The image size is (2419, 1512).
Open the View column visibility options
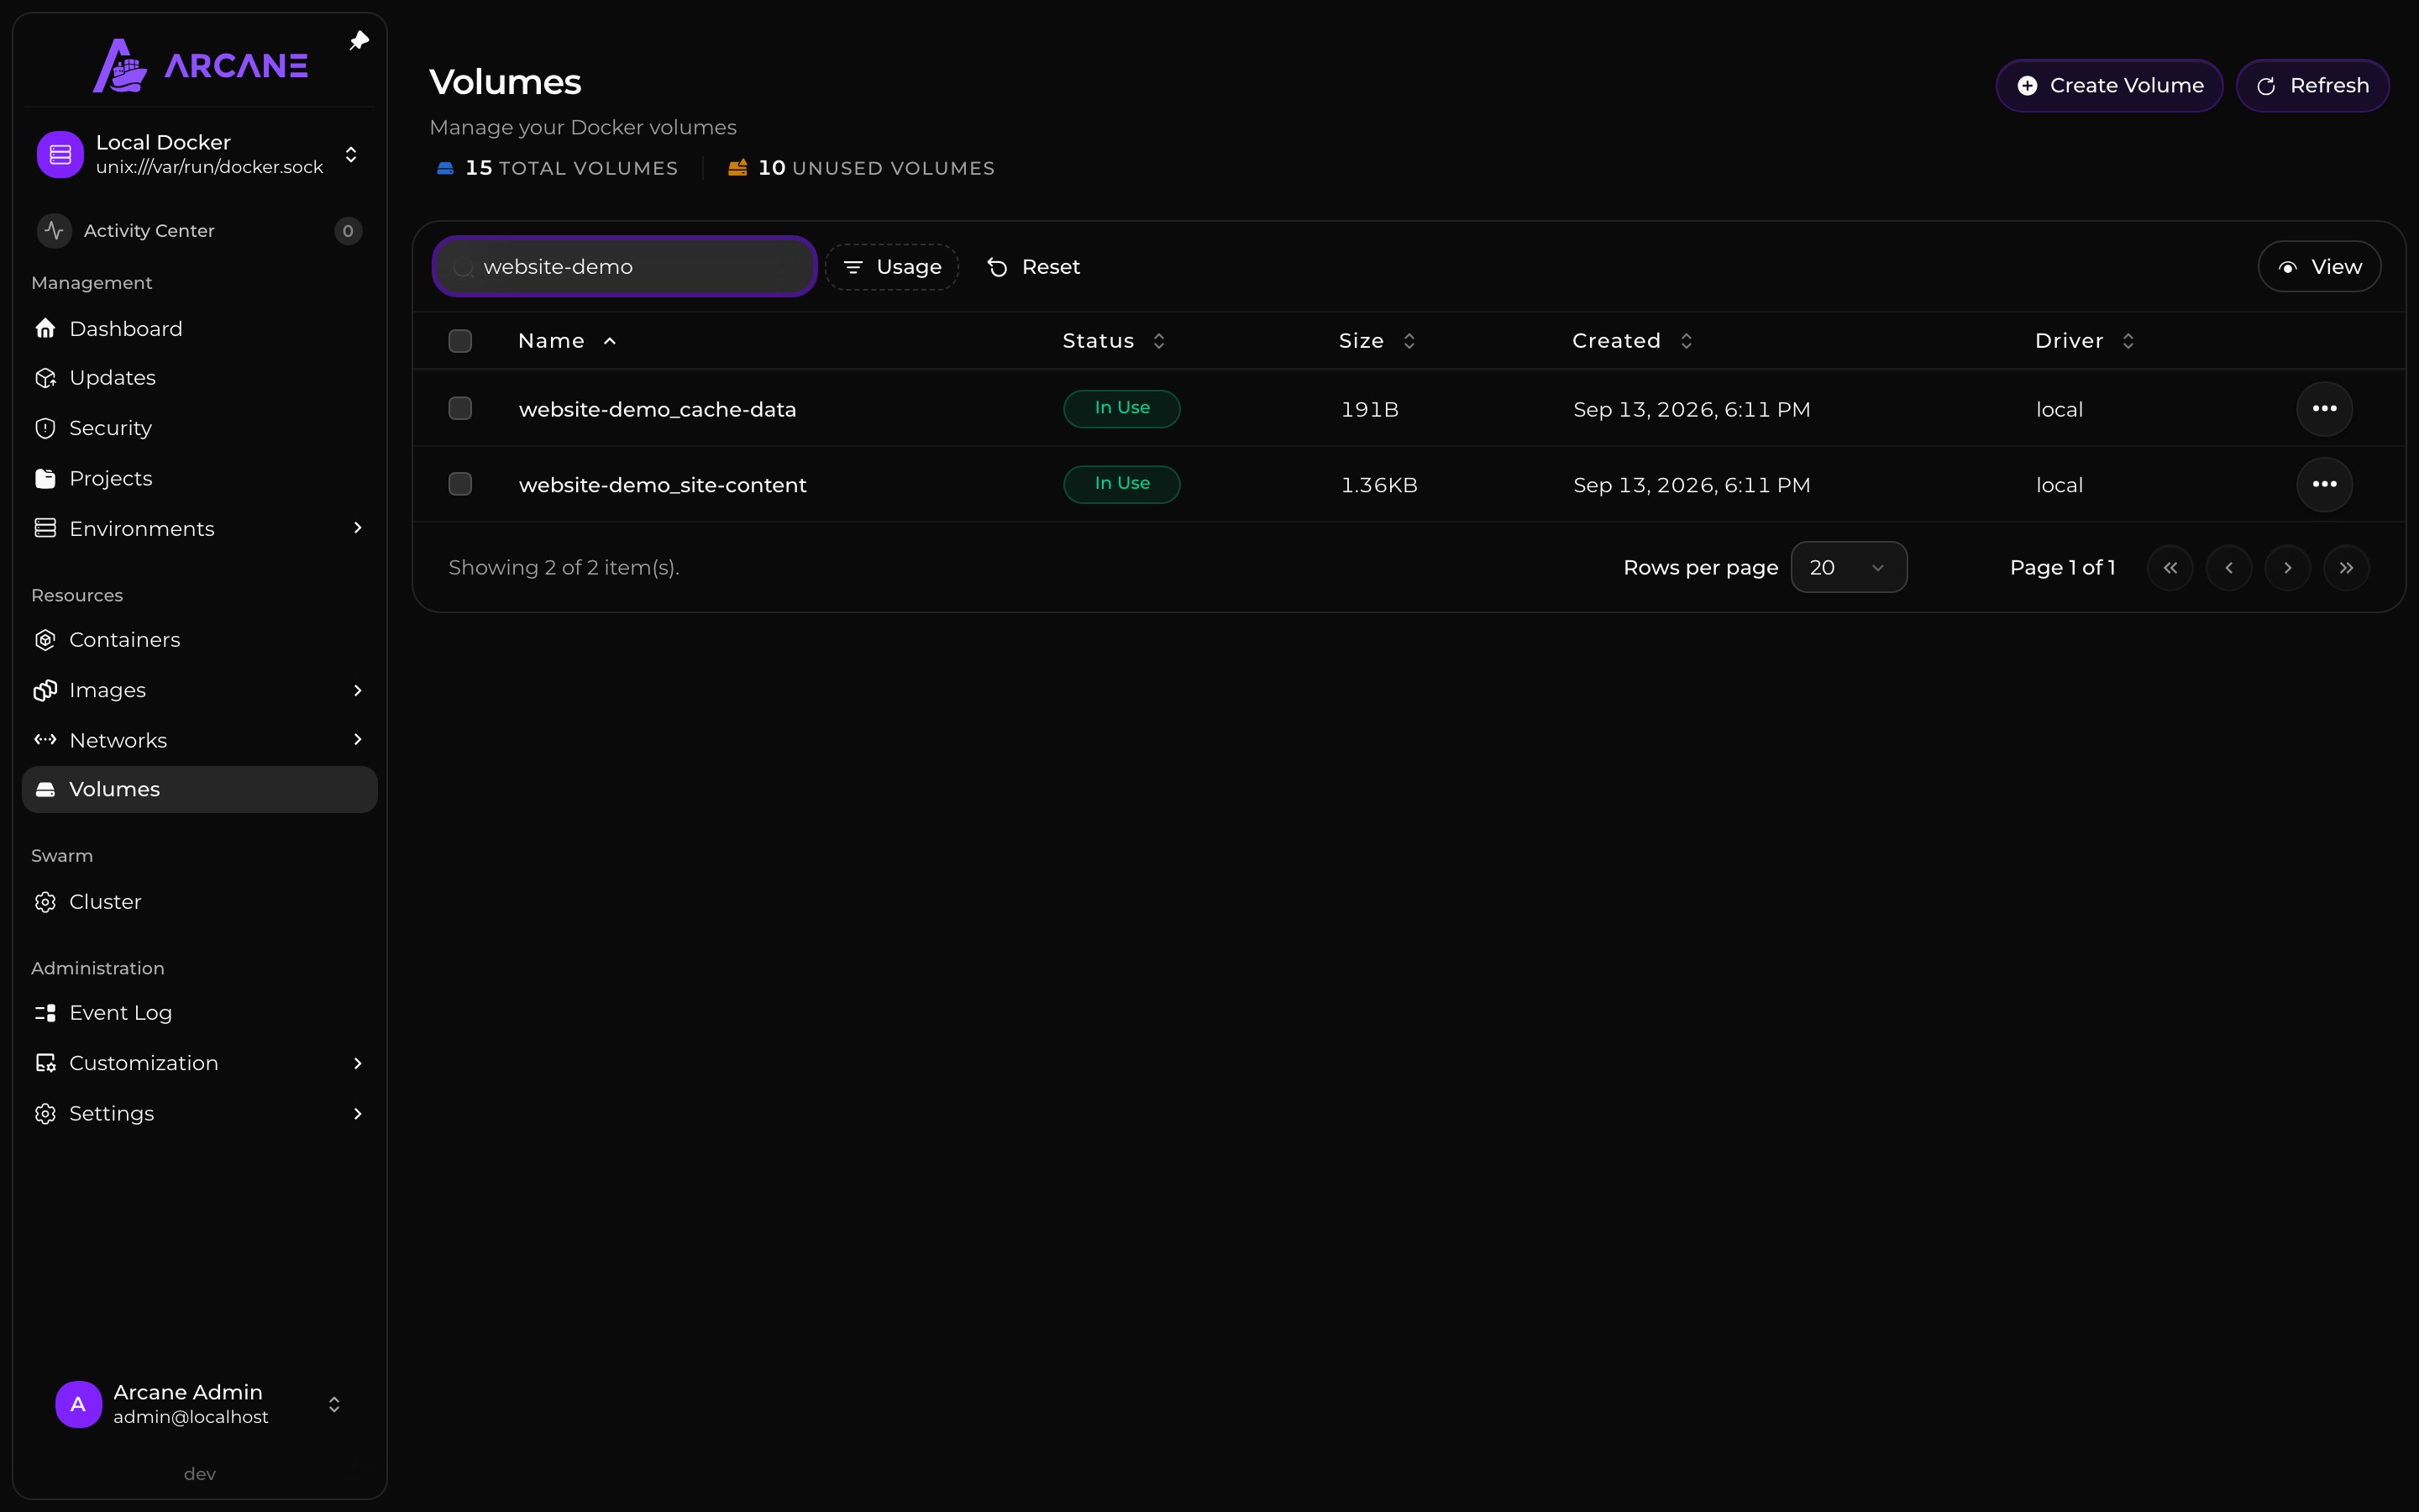pyautogui.click(x=2319, y=267)
